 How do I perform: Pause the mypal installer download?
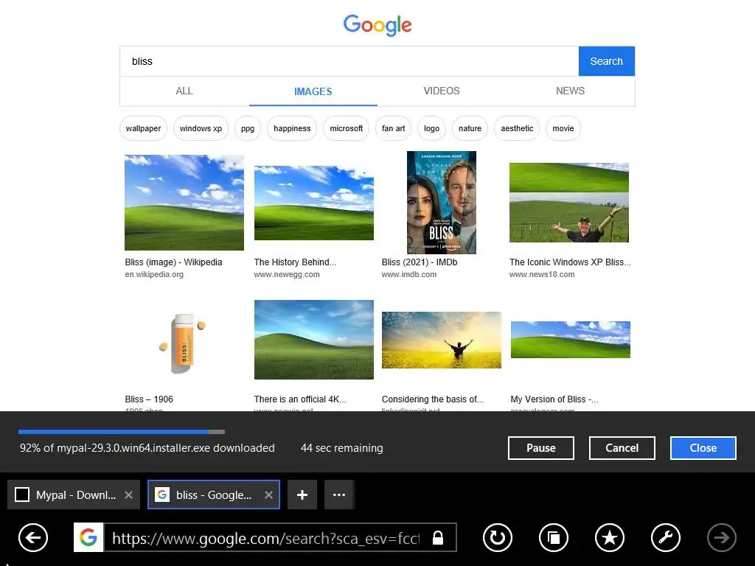(x=540, y=448)
